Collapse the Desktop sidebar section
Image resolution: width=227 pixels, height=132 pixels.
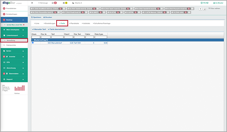point(23,20)
